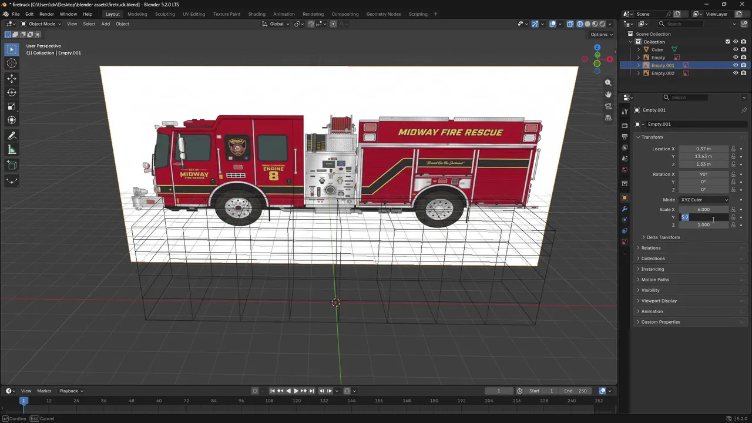This screenshot has height=423, width=752.
Task: Open the Geometry Nodes workspace tab
Action: pos(384,14)
